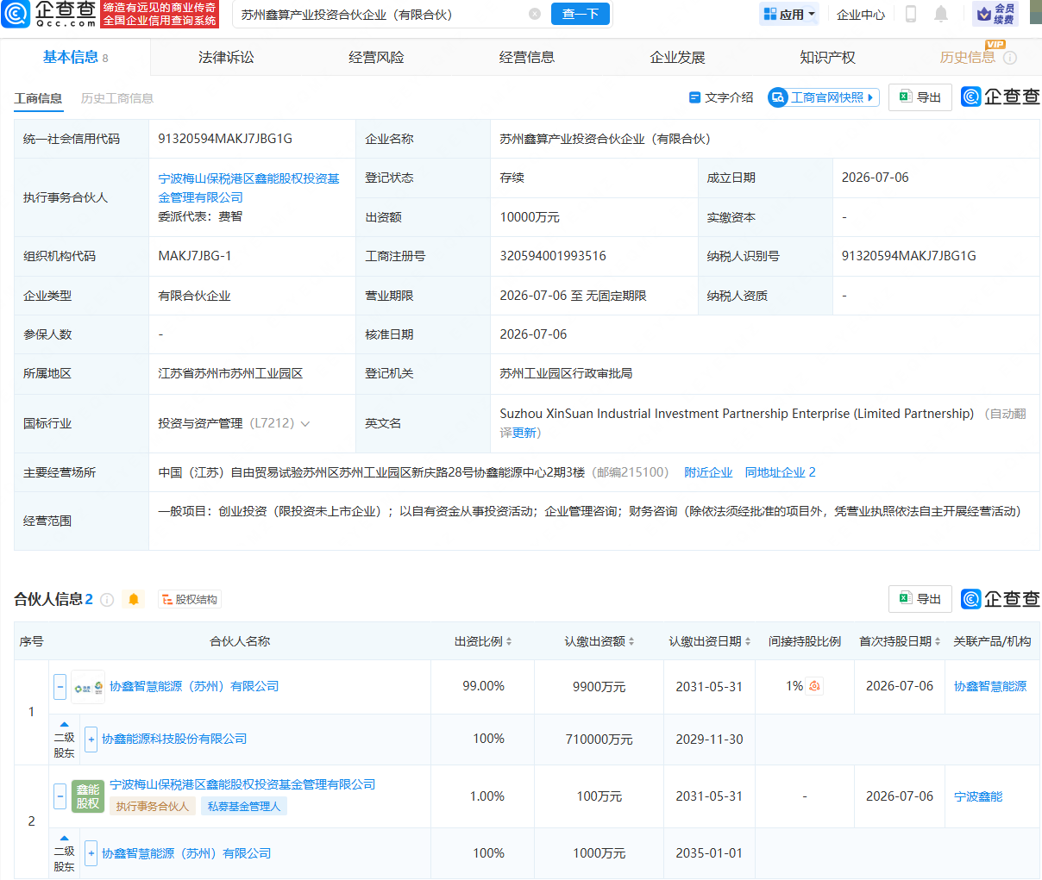The height and width of the screenshot is (880, 1042).
Task: Collapse row 1 协鑫智慧能源 minus toggle
Action: point(60,687)
